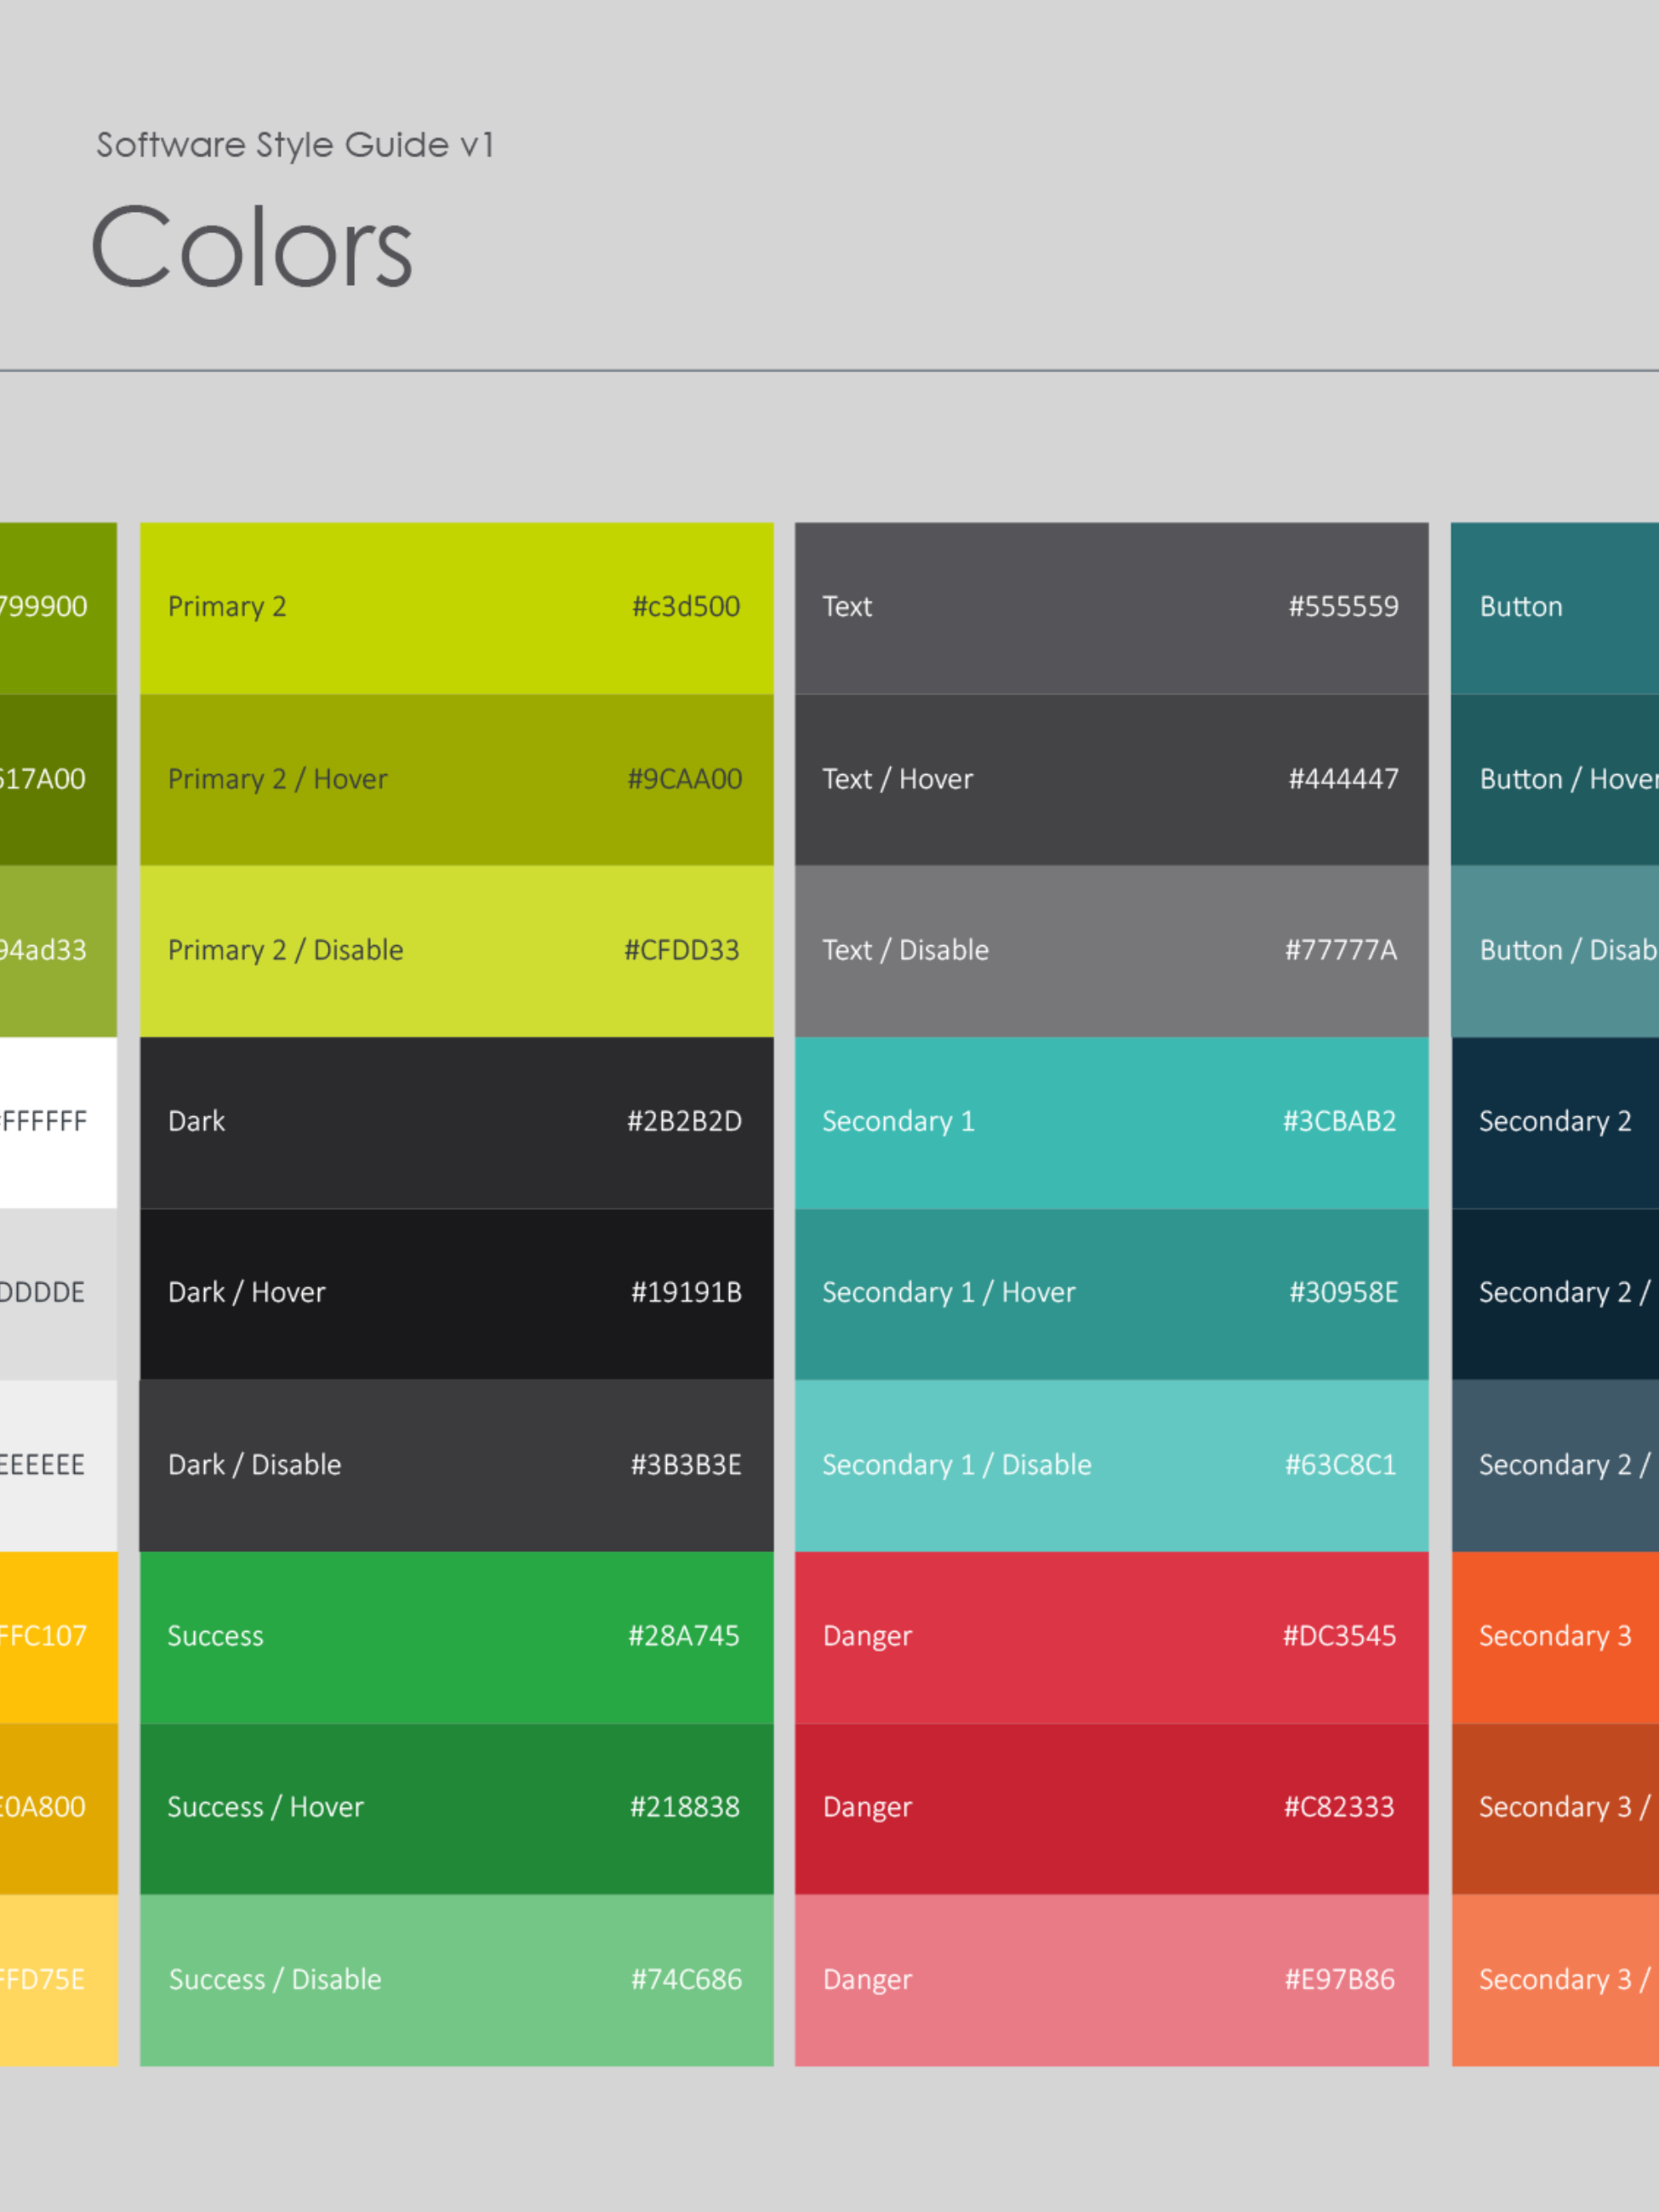Click the Secondary 1 / Hover swatch
The height and width of the screenshot is (2212, 1659).
[1111, 1294]
